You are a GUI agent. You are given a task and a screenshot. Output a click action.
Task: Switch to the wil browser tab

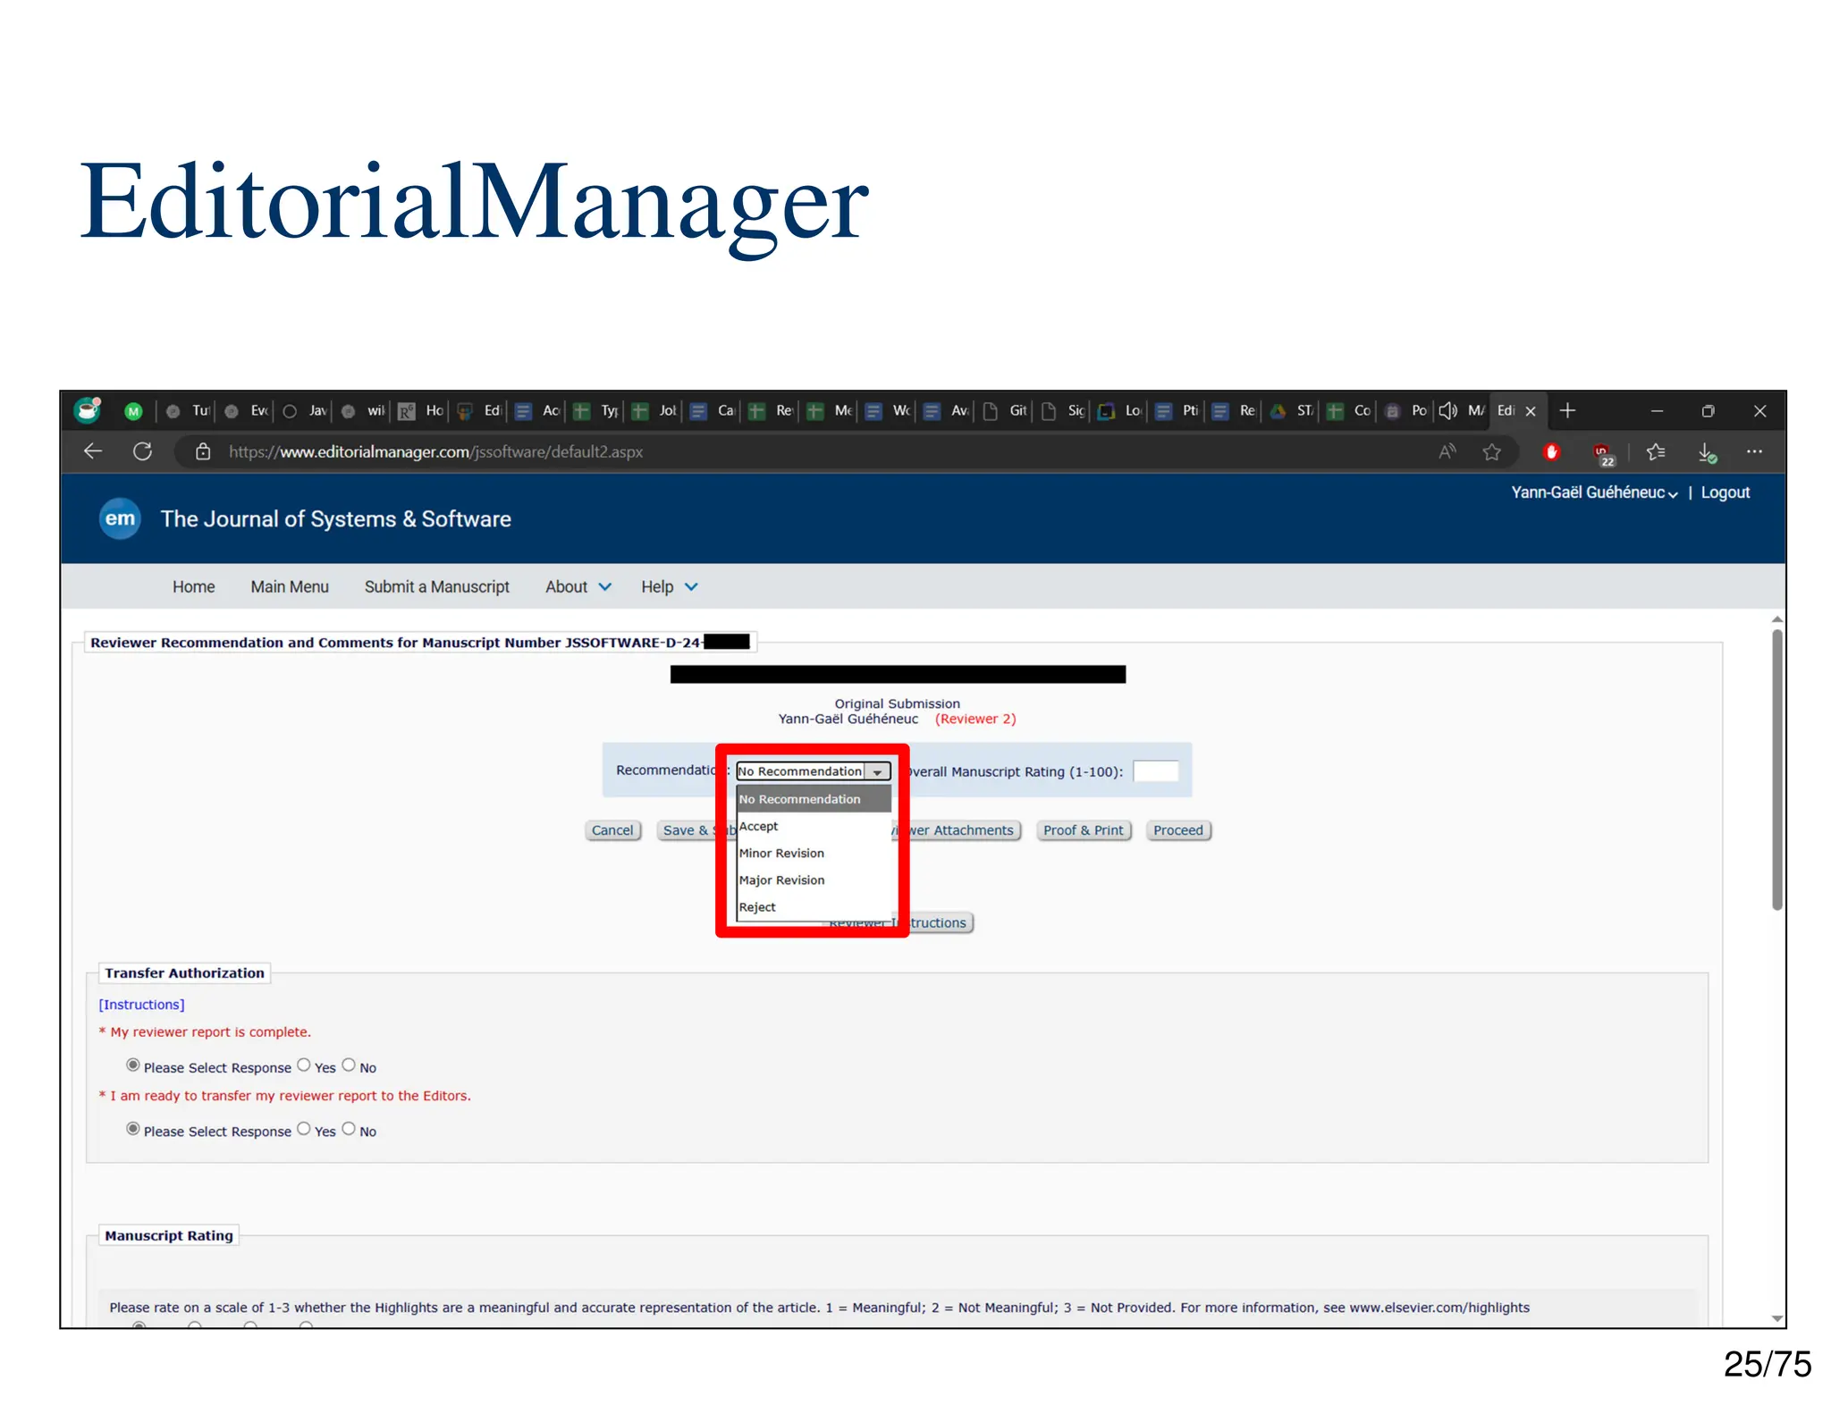[x=363, y=411]
